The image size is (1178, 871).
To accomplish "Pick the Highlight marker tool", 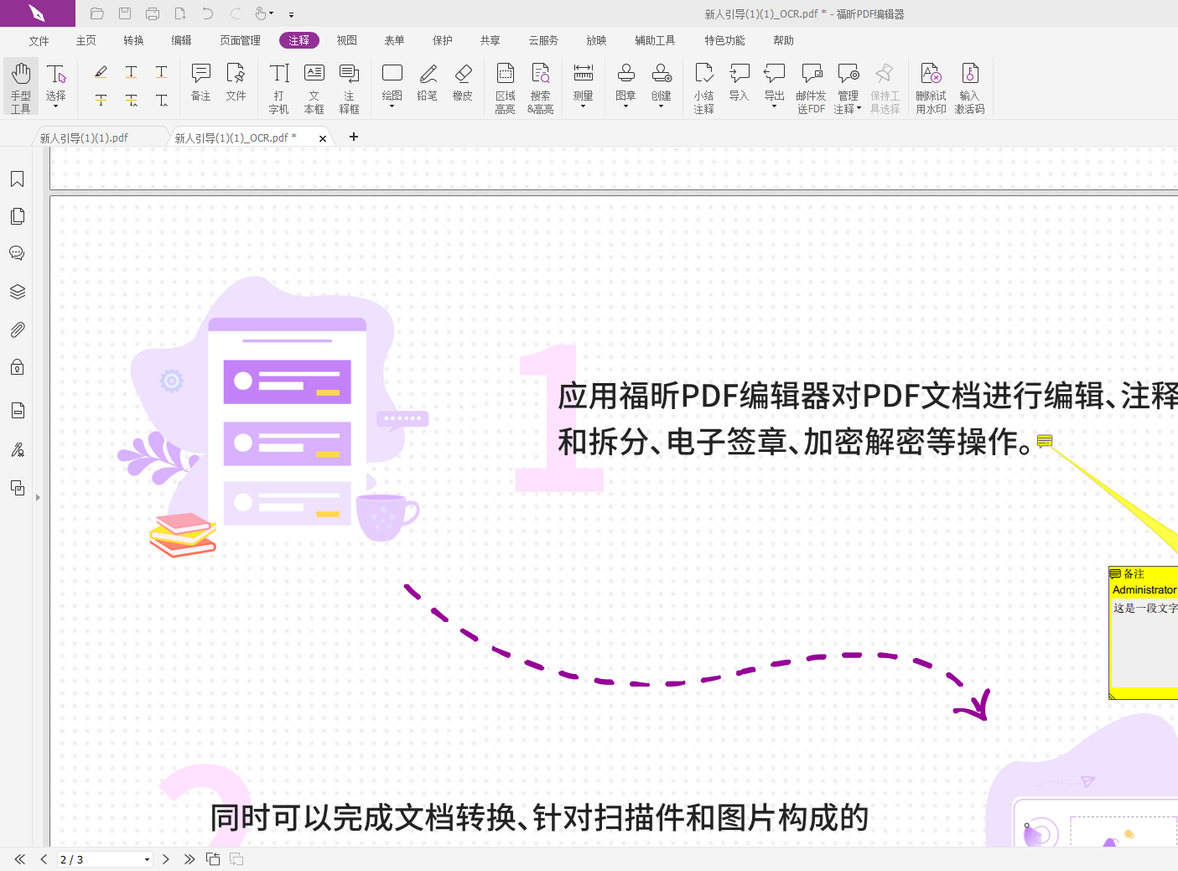I will click(x=101, y=72).
